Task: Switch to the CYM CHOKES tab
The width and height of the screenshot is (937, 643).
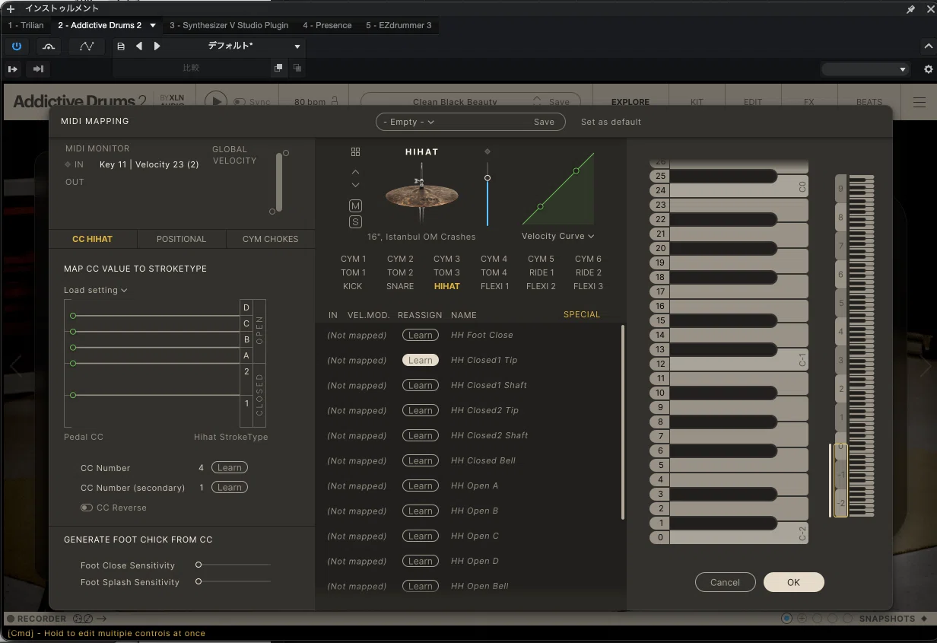Action: [270, 239]
